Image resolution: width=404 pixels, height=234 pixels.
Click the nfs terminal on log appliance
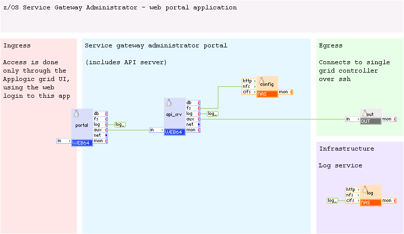tap(353, 195)
